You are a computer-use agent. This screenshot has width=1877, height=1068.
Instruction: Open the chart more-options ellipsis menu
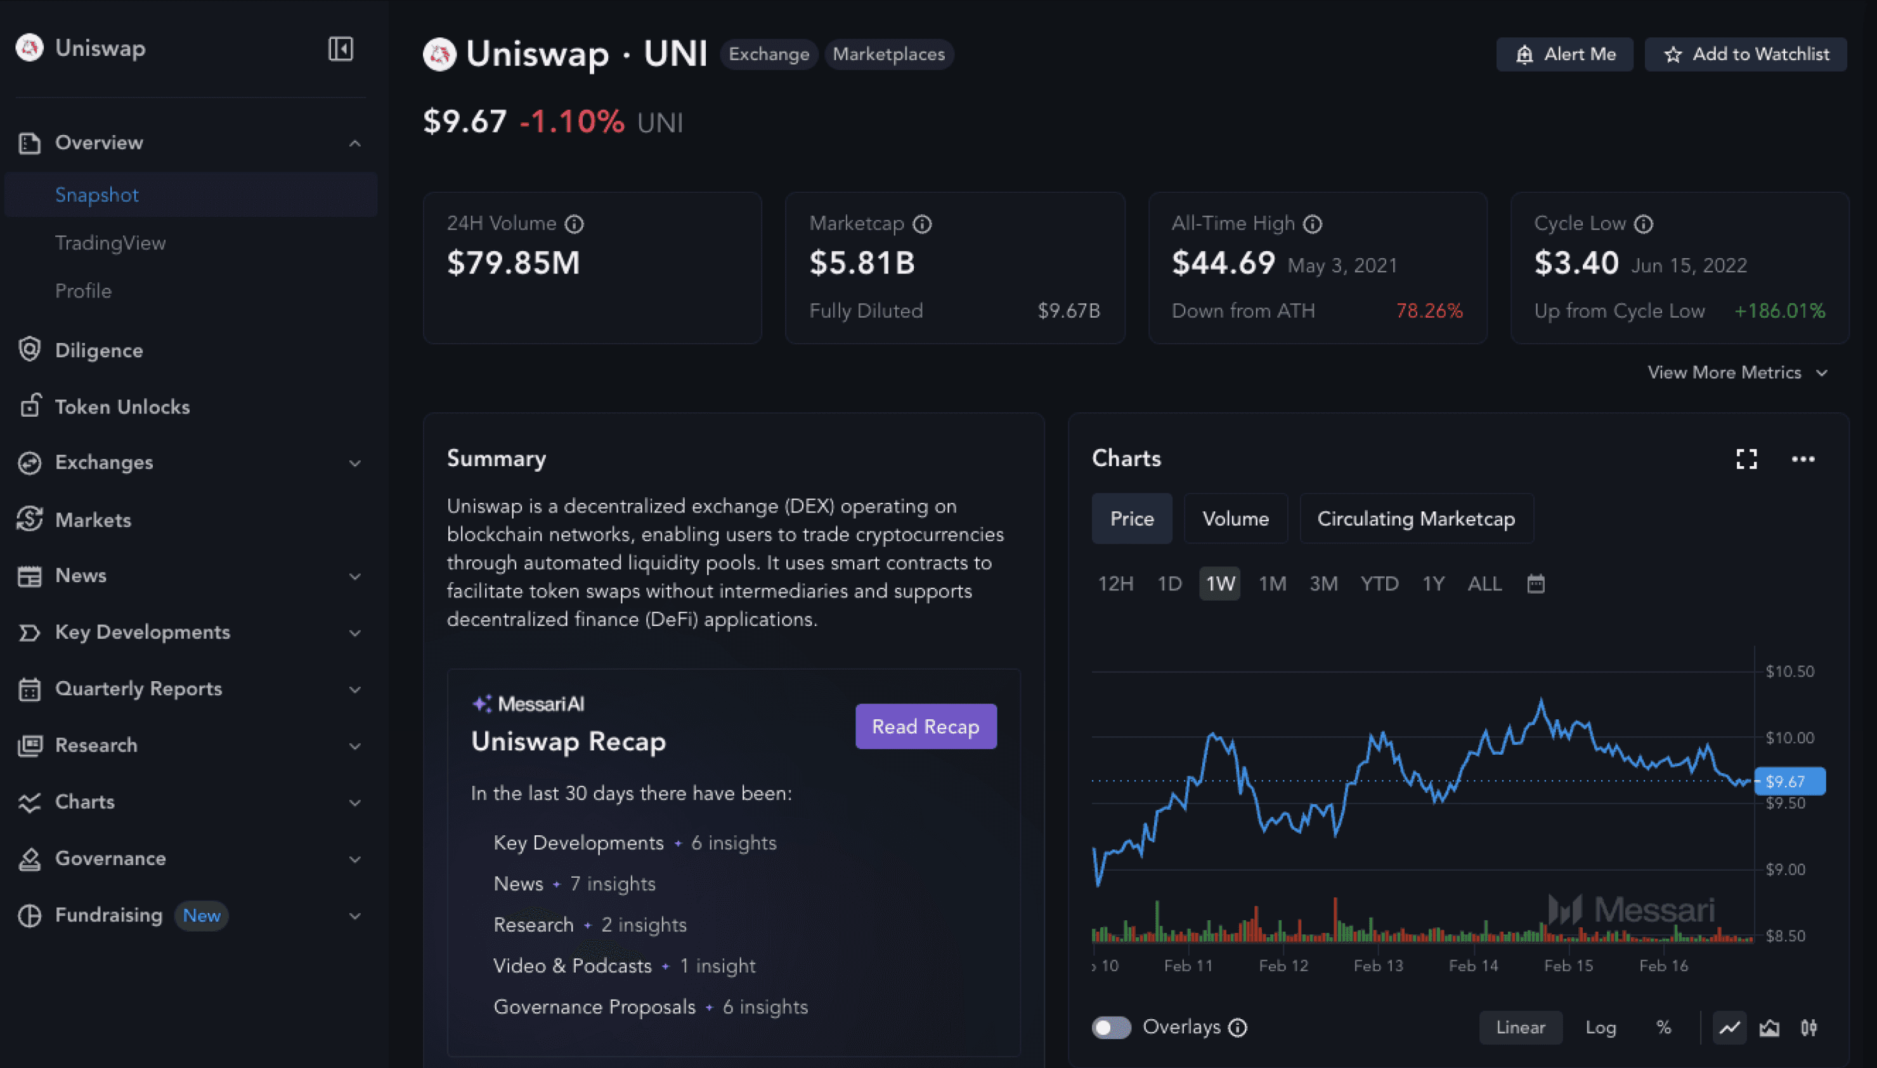pyautogui.click(x=1803, y=459)
